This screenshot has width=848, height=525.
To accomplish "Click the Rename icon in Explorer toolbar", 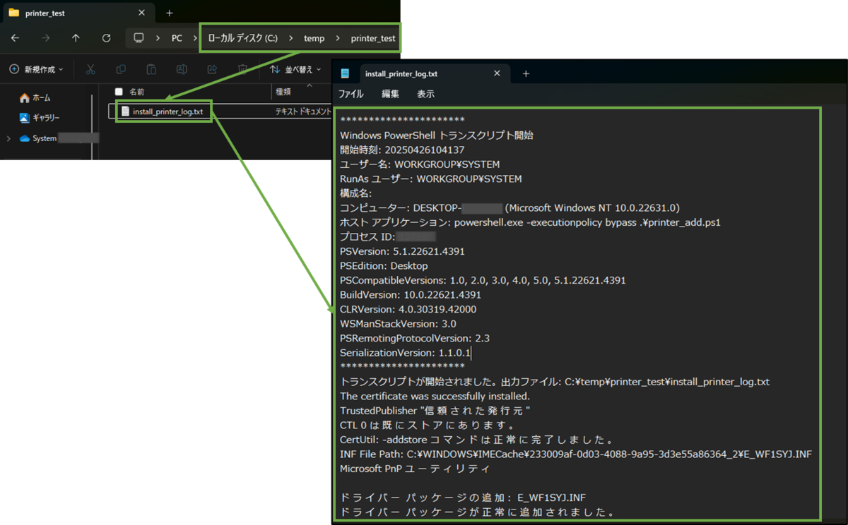I will 182,69.
